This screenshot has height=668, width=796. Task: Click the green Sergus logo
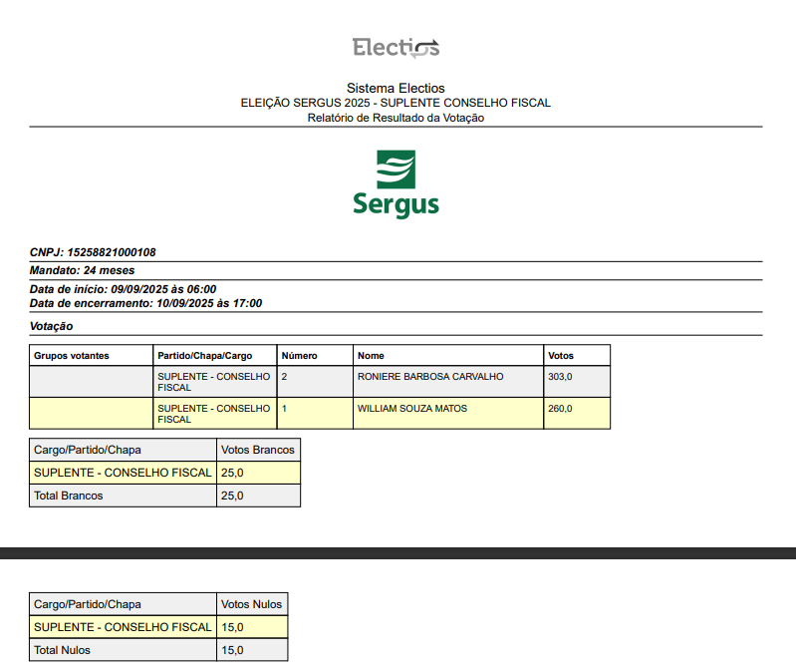pos(396,184)
